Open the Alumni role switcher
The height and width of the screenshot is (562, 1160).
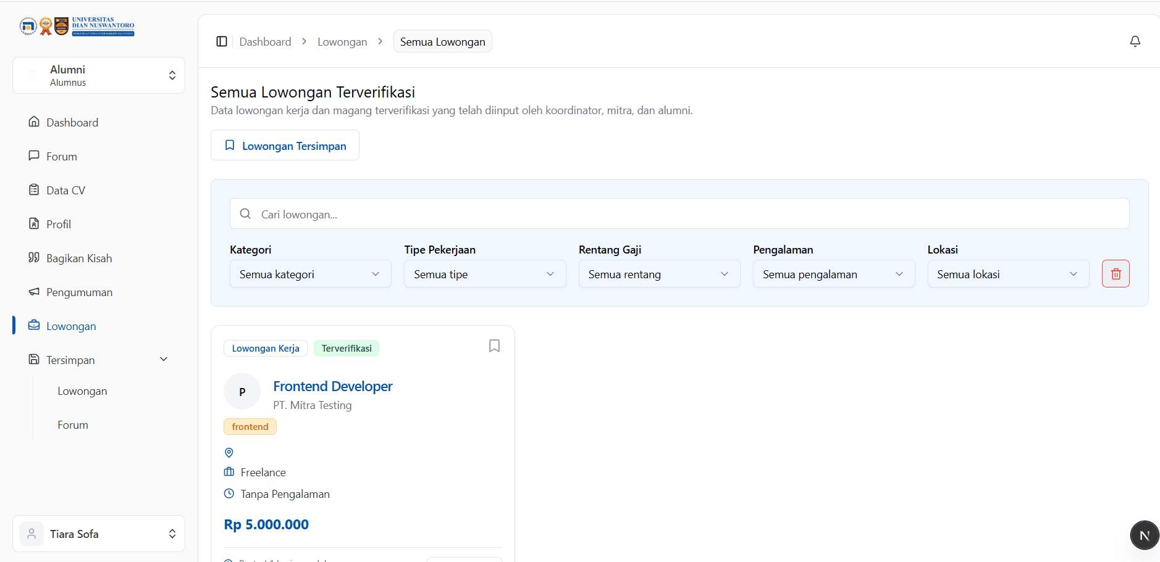(x=99, y=75)
